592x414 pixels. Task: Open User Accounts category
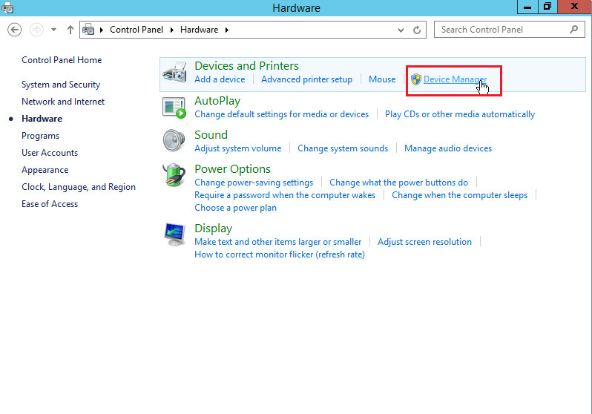(x=50, y=153)
